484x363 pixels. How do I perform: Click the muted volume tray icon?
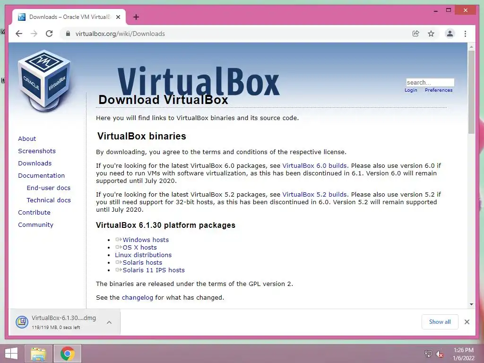(440, 354)
